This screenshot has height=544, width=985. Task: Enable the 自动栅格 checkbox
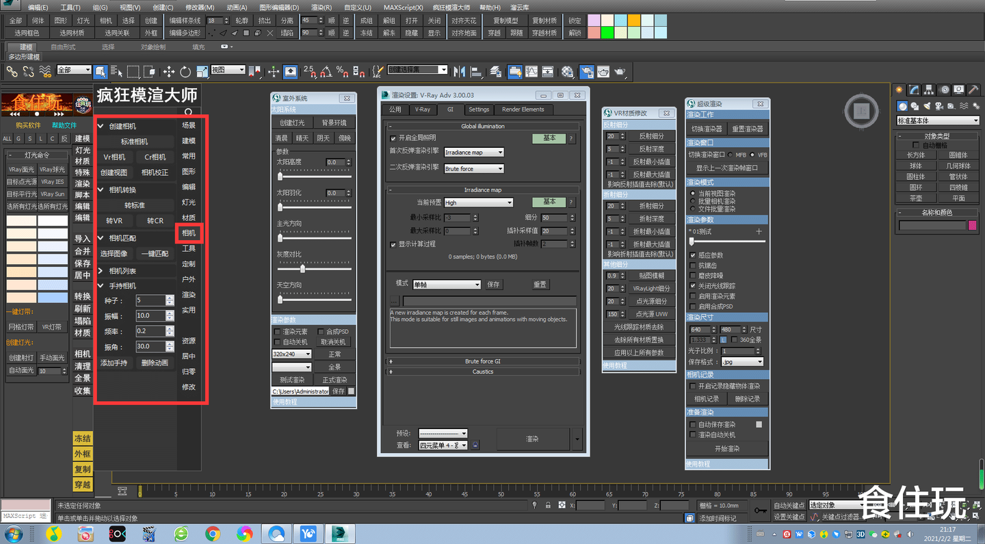(917, 145)
